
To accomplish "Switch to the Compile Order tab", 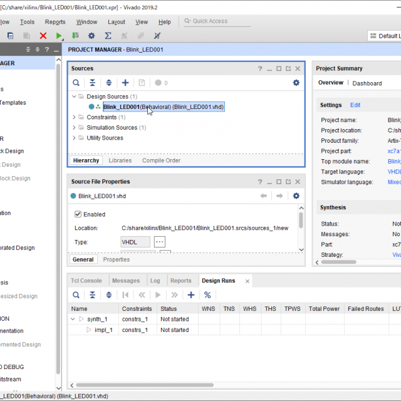I will (161, 160).
